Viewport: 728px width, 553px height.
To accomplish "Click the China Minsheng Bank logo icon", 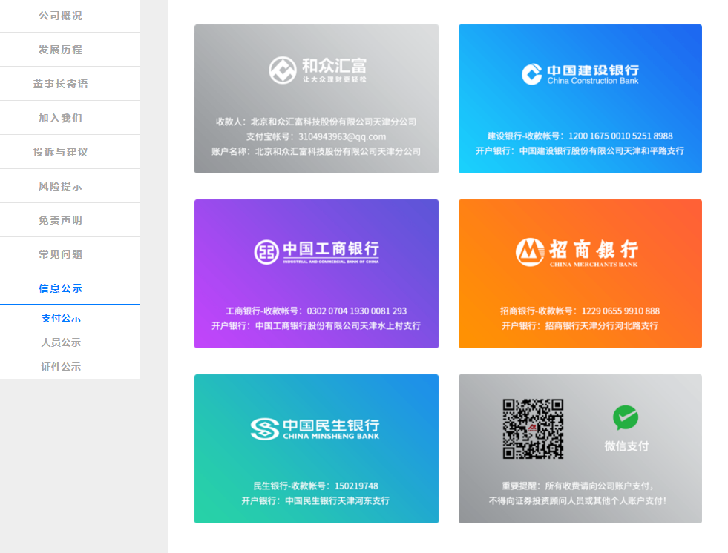I will [x=263, y=428].
